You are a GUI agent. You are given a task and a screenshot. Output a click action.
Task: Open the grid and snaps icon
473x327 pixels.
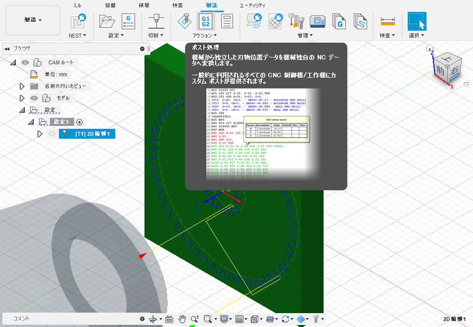pos(239,319)
